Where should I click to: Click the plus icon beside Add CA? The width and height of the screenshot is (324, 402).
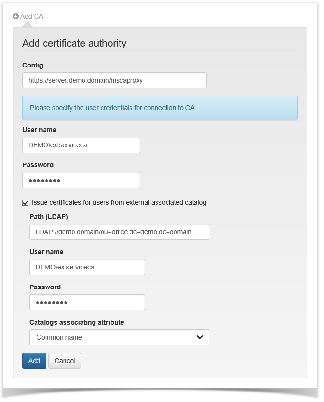coord(16,16)
